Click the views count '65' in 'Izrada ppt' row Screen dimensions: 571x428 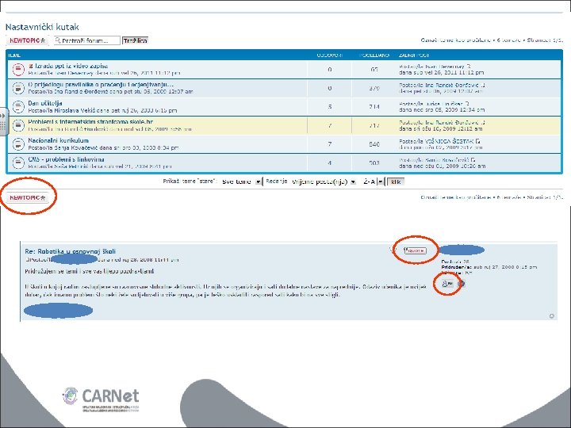374,69
